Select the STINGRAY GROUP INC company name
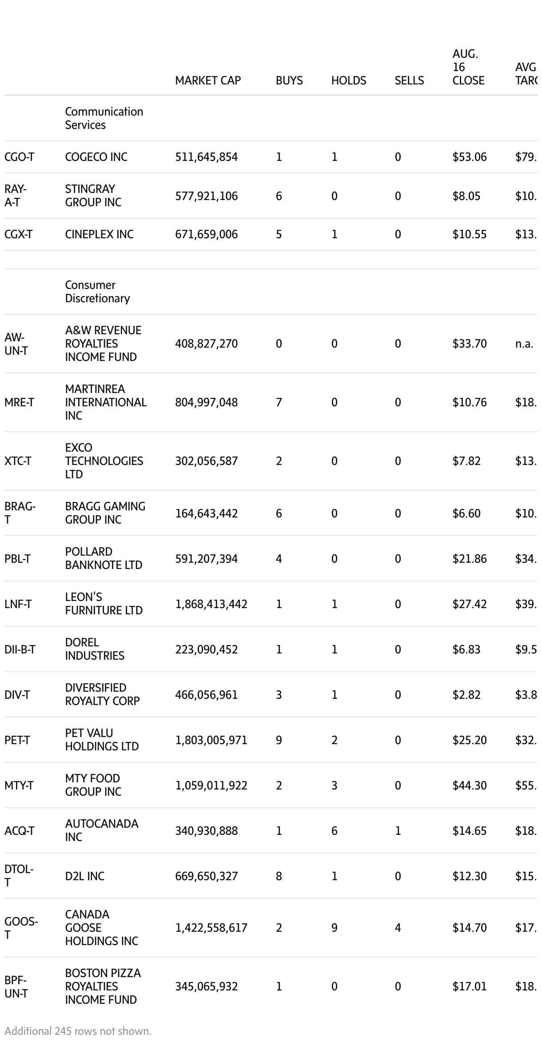The width and height of the screenshot is (542, 1042). [x=93, y=196]
